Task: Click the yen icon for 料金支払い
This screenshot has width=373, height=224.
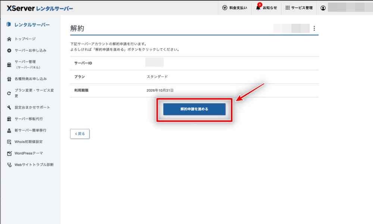Action: (x=225, y=8)
